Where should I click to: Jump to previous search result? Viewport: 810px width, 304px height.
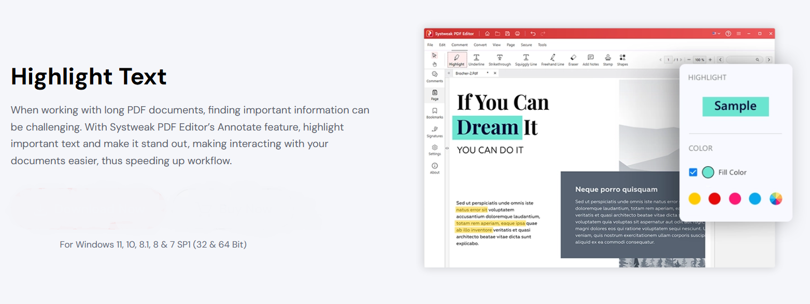[x=720, y=60]
